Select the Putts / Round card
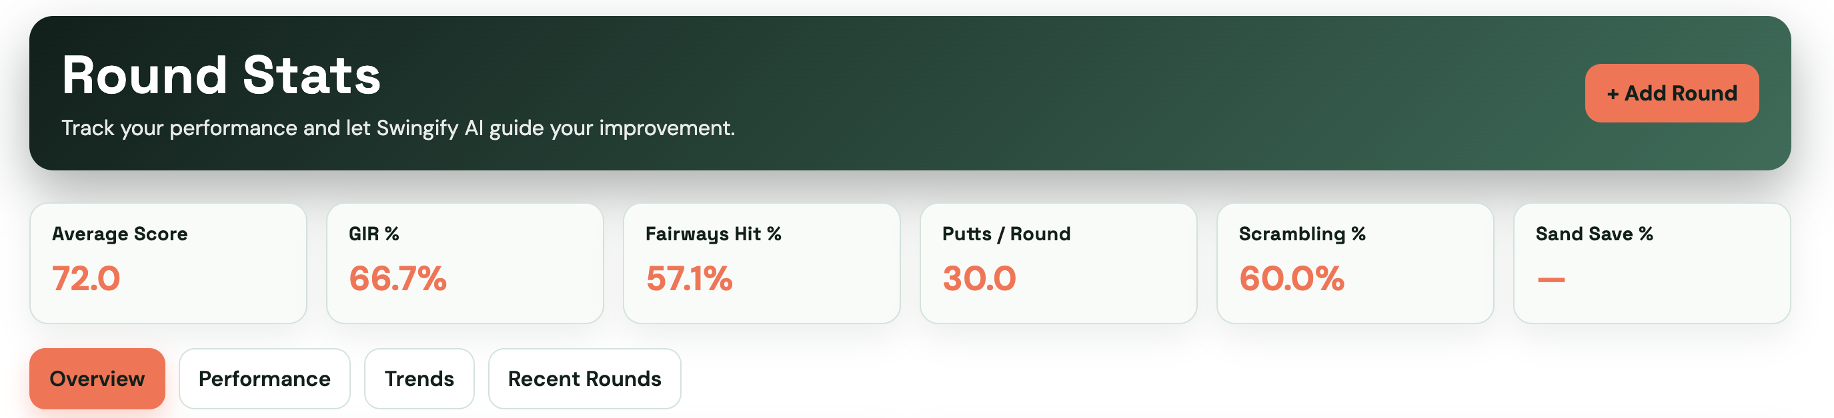 click(x=1058, y=264)
